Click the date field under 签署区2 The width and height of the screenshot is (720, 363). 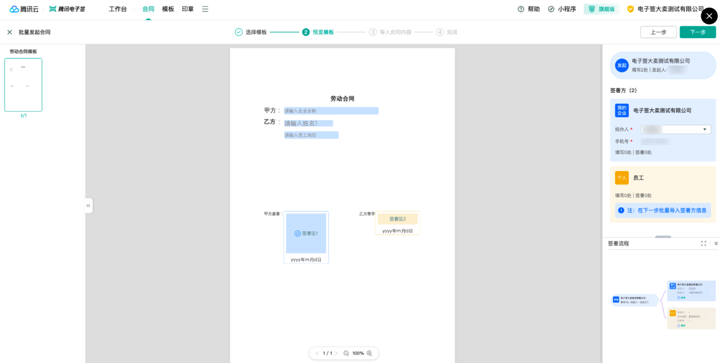coord(397,230)
